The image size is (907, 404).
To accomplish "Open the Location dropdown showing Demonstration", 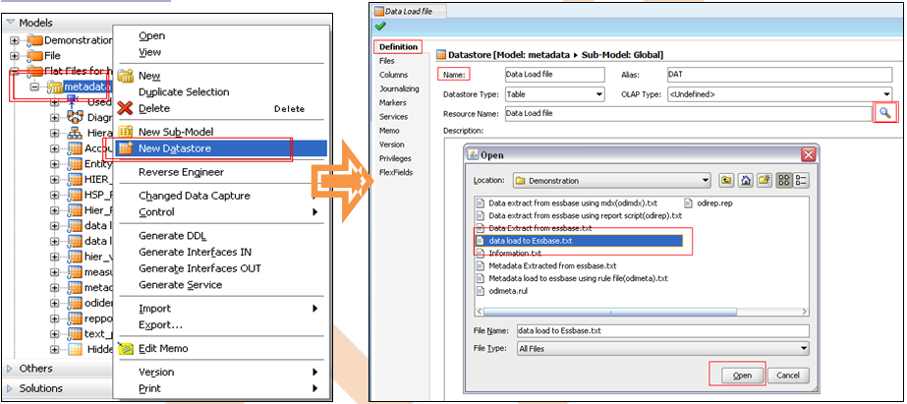I will (x=706, y=181).
